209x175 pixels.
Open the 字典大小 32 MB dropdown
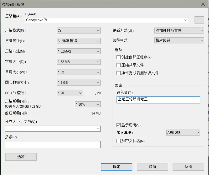point(79,62)
